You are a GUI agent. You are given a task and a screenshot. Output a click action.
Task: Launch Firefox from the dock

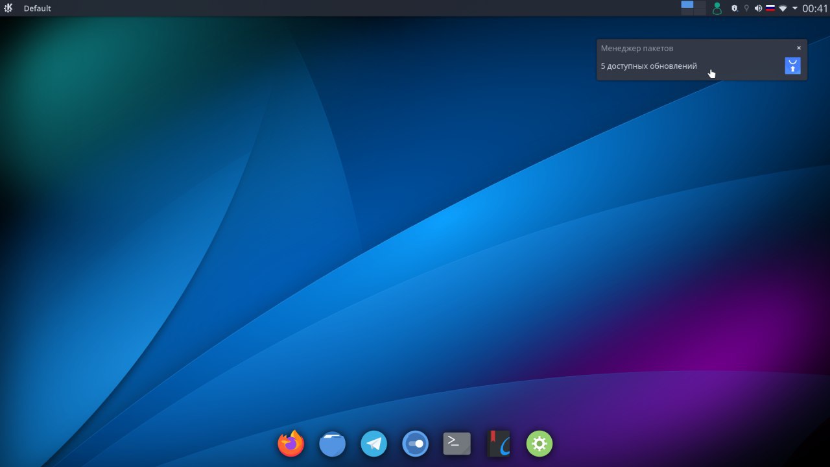click(x=290, y=444)
